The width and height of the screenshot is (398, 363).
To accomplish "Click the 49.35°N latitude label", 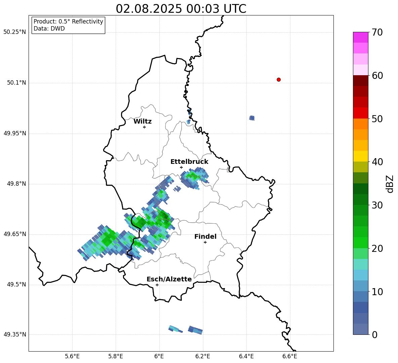I will click(15, 334).
